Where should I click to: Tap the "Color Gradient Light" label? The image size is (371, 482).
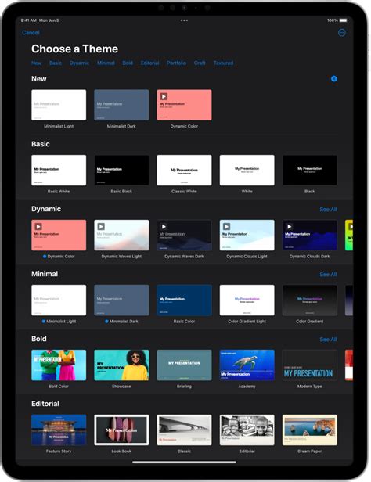247,322
